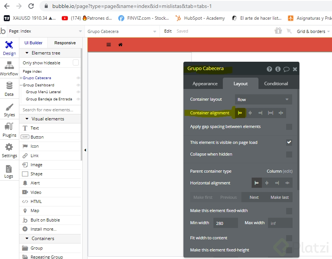
Task: Open the Edit menu
Action: 168,31
